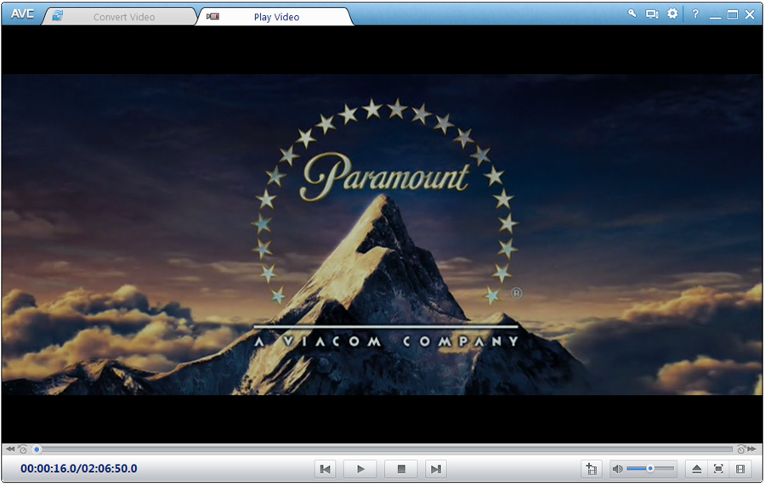765x484 pixels.
Task: Start playback with the Play button
Action: click(360, 469)
